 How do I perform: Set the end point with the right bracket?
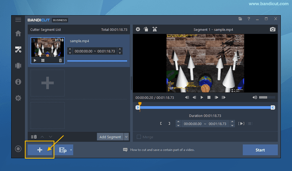[169, 123]
